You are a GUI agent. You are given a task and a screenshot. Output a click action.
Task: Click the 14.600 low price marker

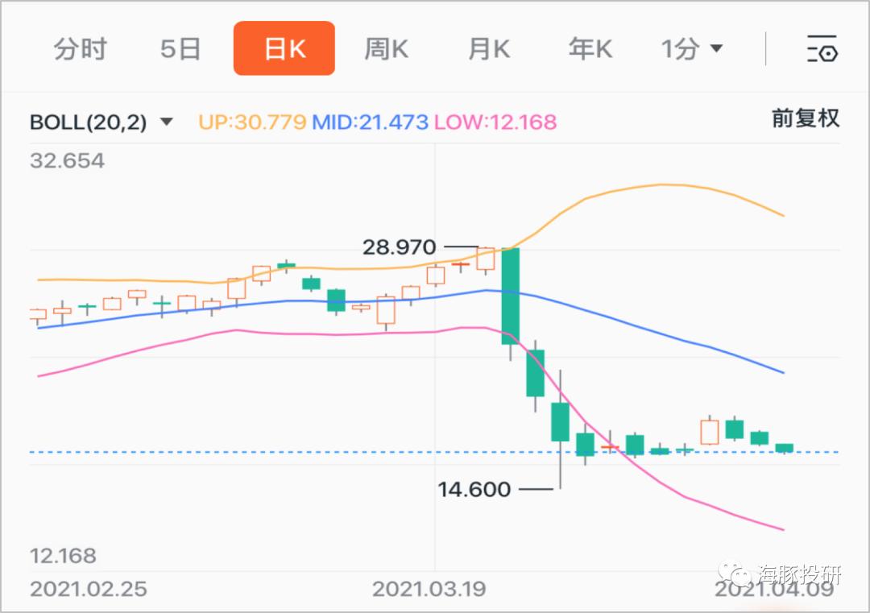click(x=474, y=489)
